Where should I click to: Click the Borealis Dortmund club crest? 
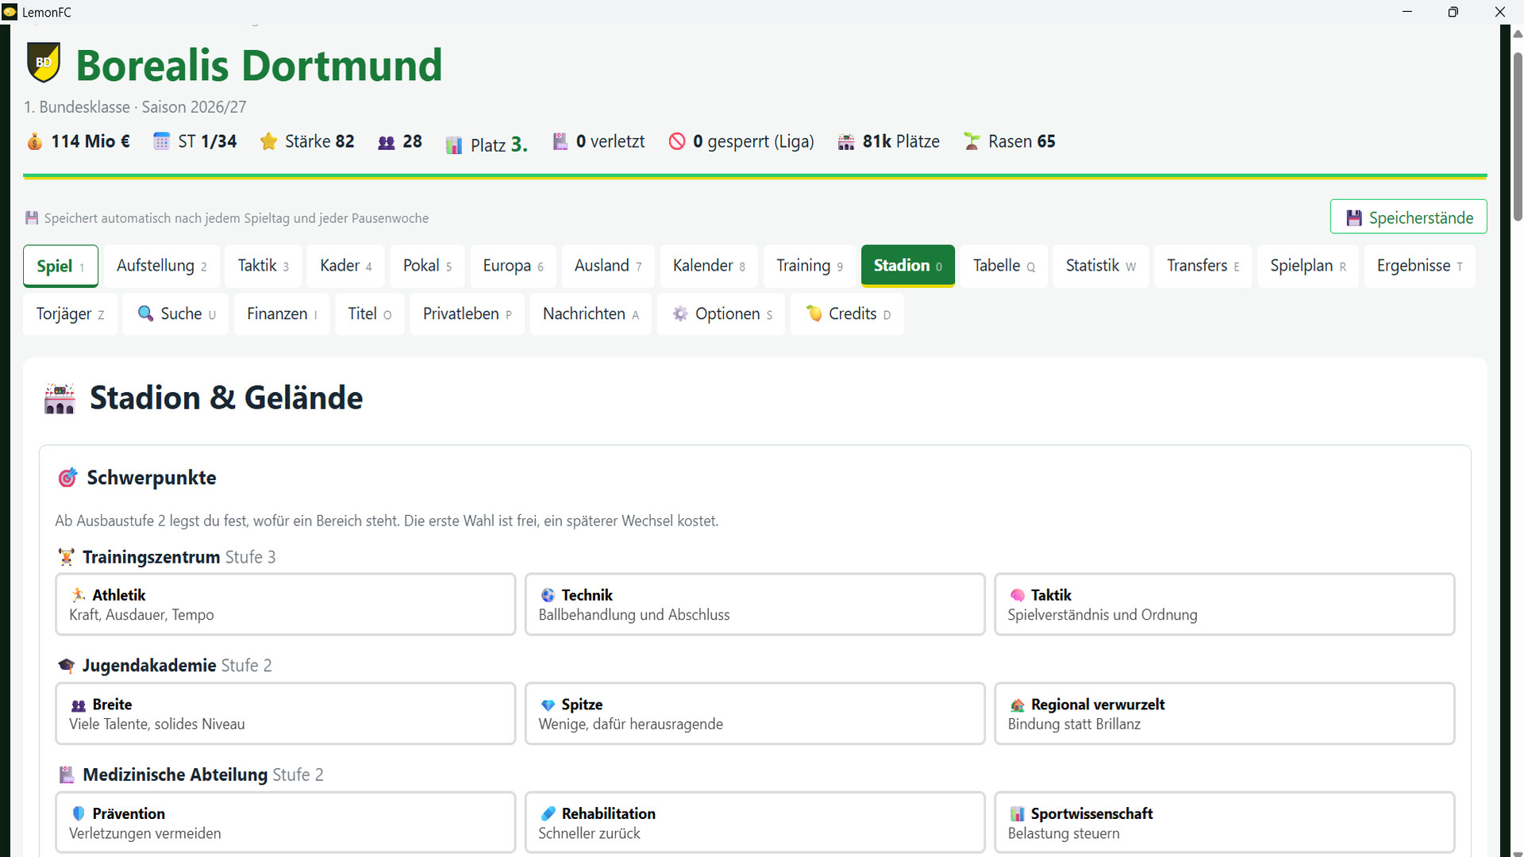coord(44,63)
